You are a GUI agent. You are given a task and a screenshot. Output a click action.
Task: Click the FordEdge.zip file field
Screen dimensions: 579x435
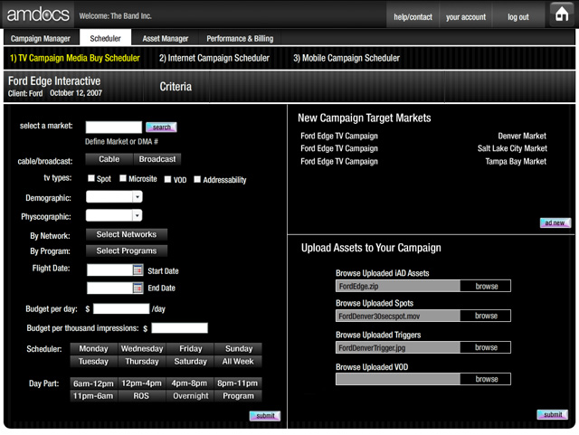[398, 286]
